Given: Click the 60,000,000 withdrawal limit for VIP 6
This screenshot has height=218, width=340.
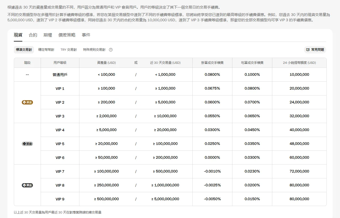Looking at the screenshot, I should coord(299,158).
